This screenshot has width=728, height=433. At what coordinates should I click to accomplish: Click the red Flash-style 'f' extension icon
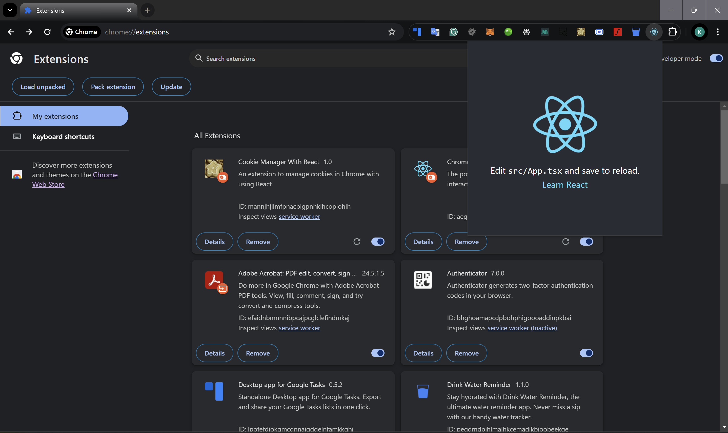(x=617, y=32)
